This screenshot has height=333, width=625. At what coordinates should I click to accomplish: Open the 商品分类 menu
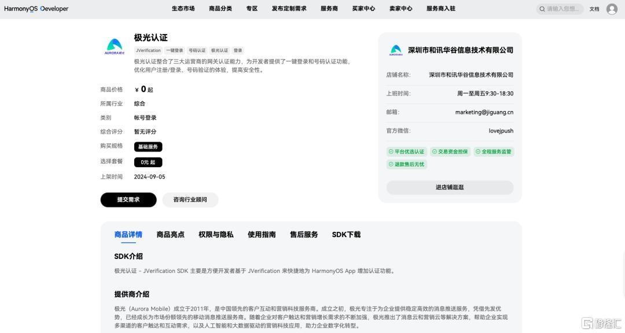pyautogui.click(x=220, y=8)
